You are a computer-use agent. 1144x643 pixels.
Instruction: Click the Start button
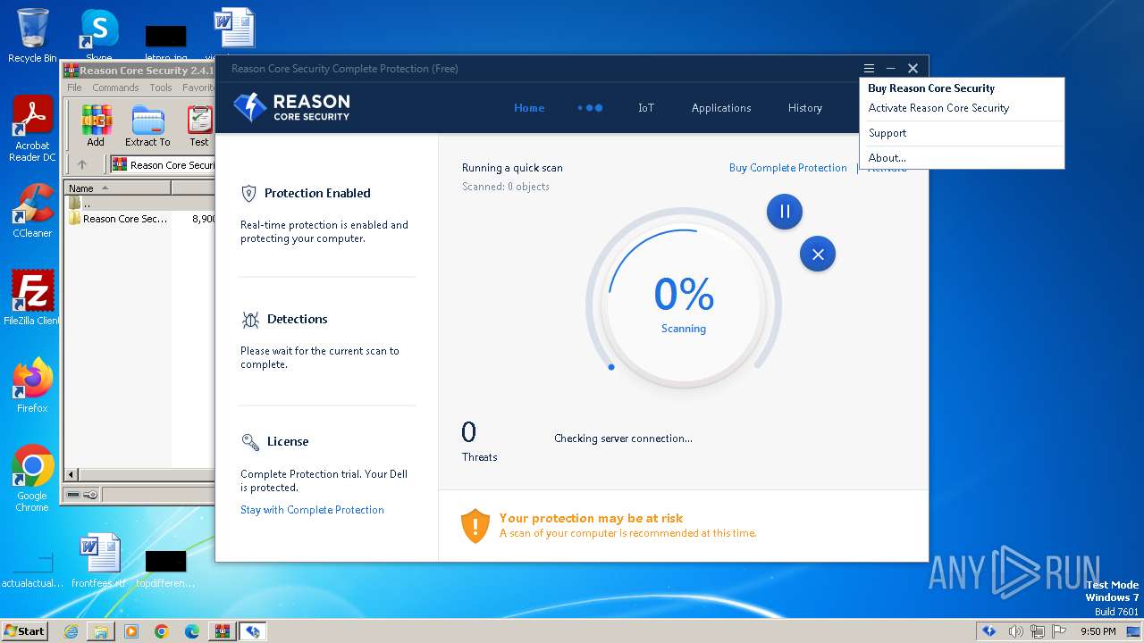25,630
